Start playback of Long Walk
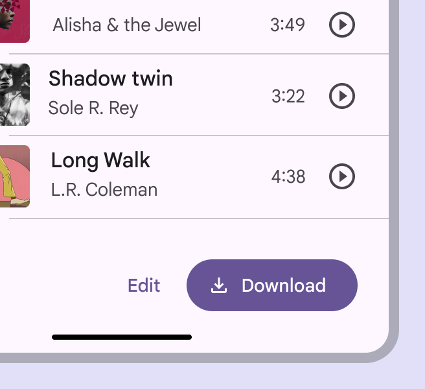425x389 pixels. 342,176
